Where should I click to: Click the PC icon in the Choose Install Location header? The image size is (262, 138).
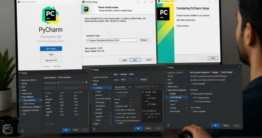point(86,9)
